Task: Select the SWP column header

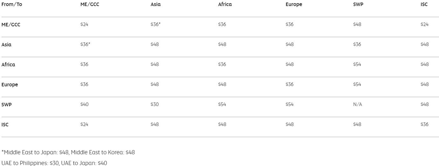Action: point(358,4)
